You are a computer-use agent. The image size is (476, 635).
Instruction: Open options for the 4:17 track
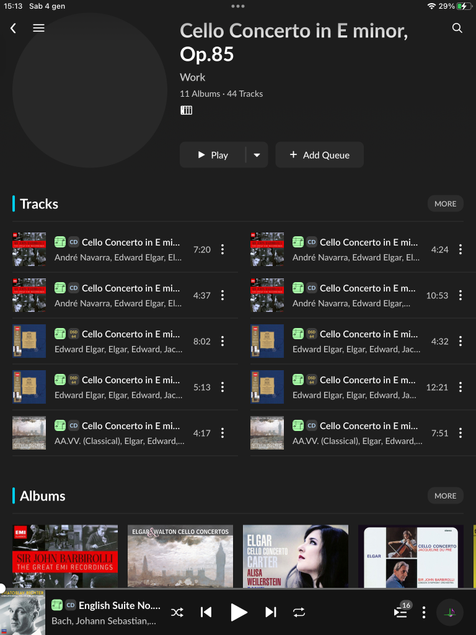coord(223,433)
